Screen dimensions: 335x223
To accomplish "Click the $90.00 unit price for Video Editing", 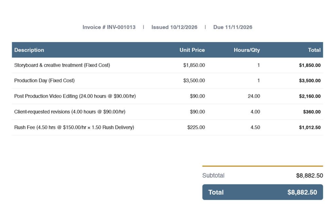I will point(197,96).
